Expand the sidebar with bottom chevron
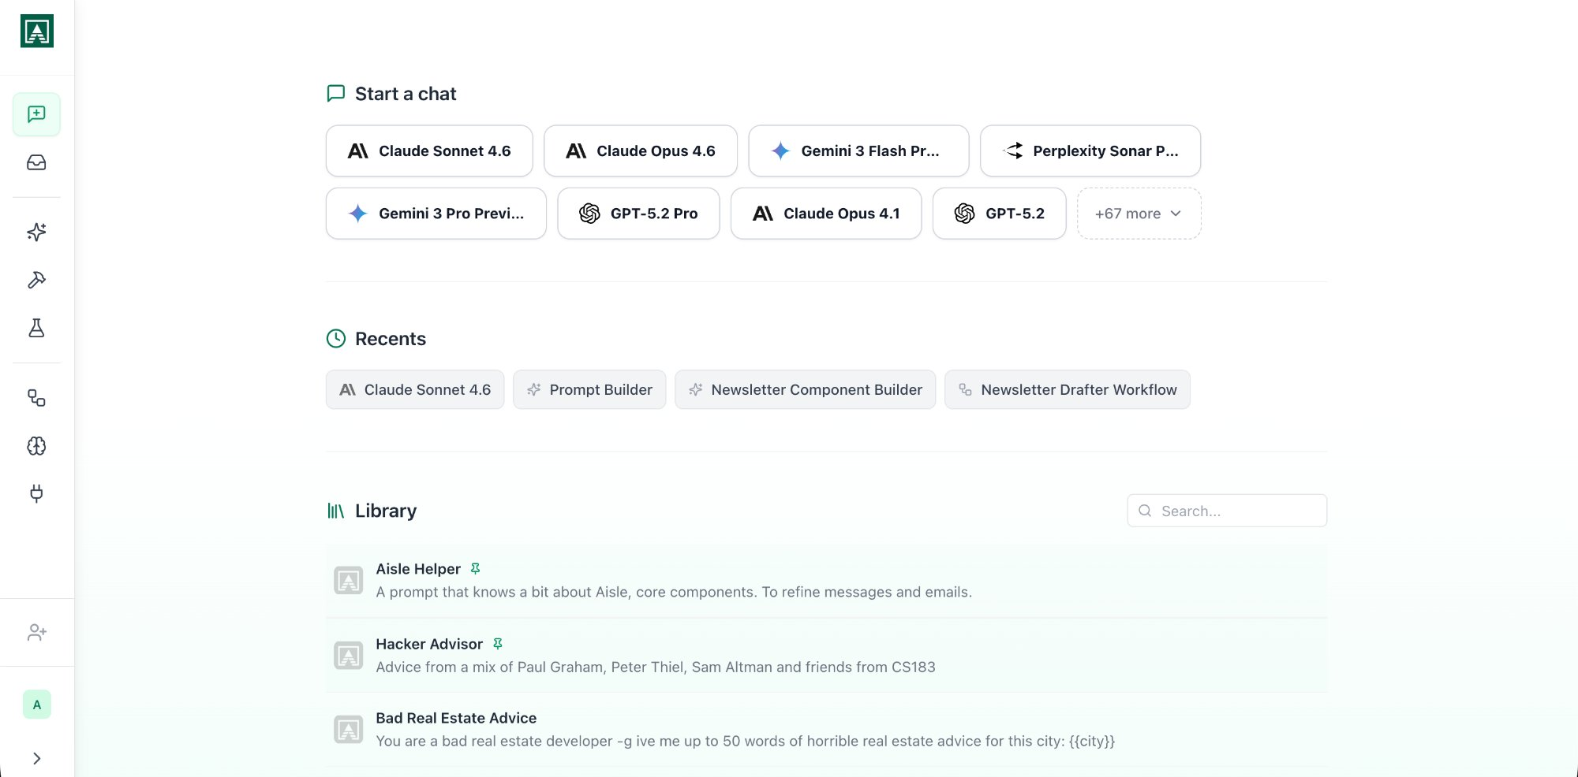The width and height of the screenshot is (1578, 777). pyautogui.click(x=37, y=758)
